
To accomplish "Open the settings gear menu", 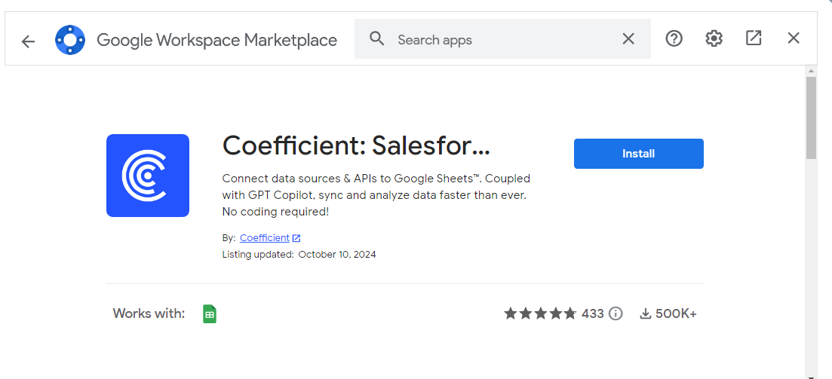I will 714,38.
